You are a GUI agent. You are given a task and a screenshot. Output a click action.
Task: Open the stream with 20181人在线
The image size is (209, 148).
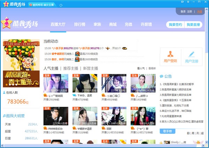(x=85, y=116)
